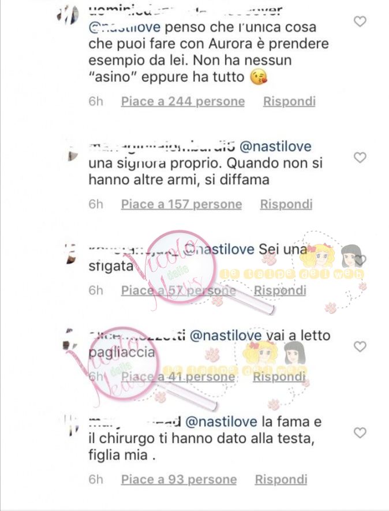This screenshot has height=511, width=389.
Task: Like the 'la fama e il chirurgo' comment
Action: [x=360, y=433]
